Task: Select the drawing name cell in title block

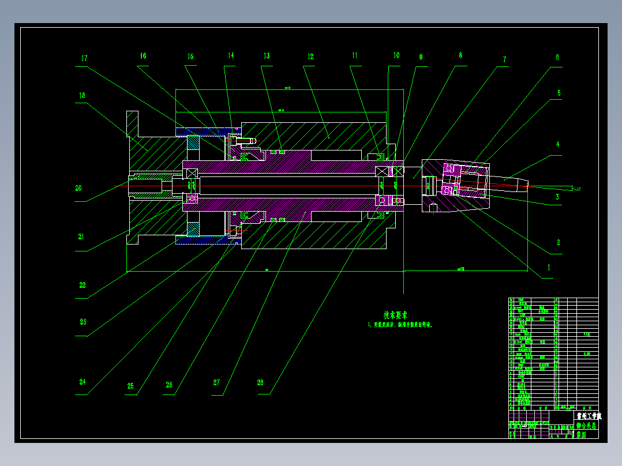Action: [586, 430]
